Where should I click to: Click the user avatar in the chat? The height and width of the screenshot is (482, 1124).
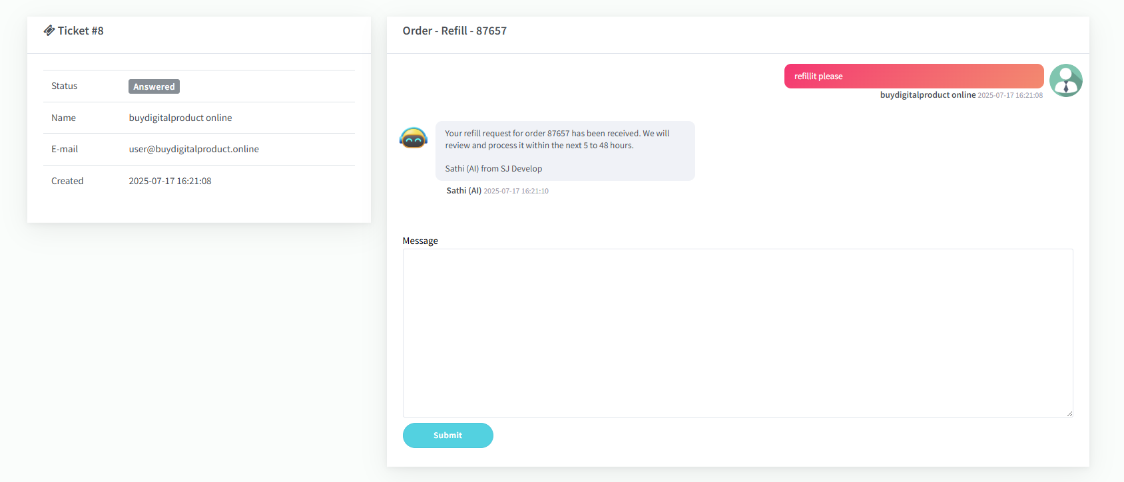point(1065,80)
